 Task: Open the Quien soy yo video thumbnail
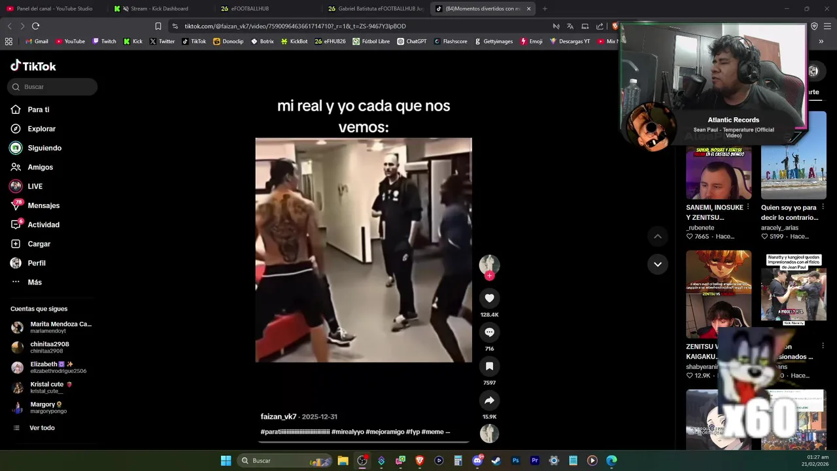click(x=794, y=156)
